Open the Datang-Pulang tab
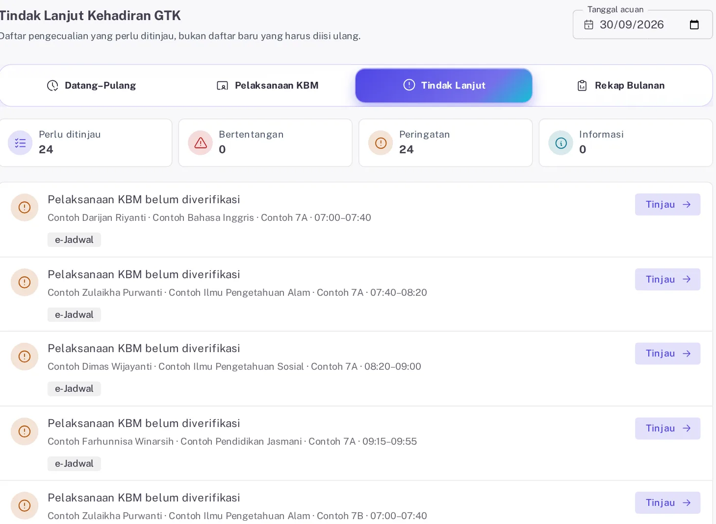Image resolution: width=716 pixels, height=524 pixels. [x=91, y=86]
